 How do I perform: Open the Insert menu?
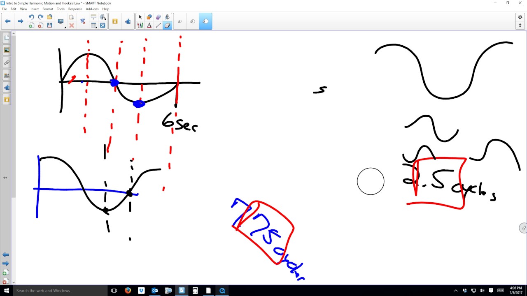(x=35, y=9)
